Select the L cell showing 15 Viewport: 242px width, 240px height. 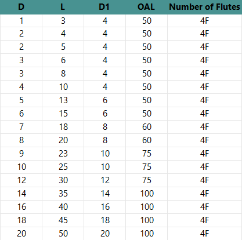point(63,114)
